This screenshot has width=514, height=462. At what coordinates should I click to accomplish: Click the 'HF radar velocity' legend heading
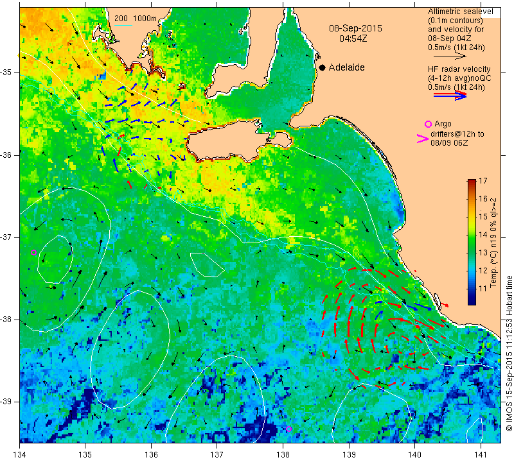point(459,69)
